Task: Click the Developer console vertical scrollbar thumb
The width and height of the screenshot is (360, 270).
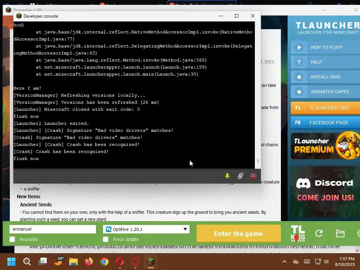Action: (258, 161)
